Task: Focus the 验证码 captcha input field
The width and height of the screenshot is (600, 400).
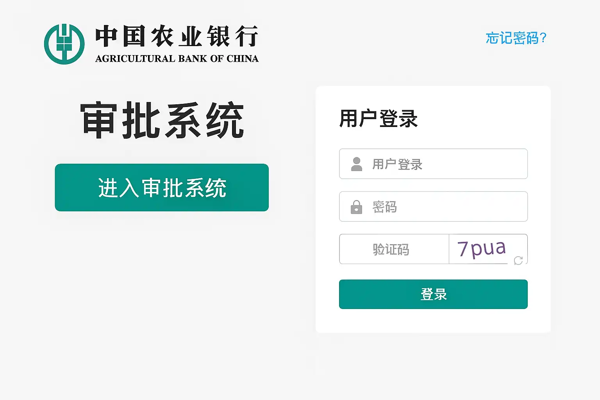Action: tap(394, 249)
